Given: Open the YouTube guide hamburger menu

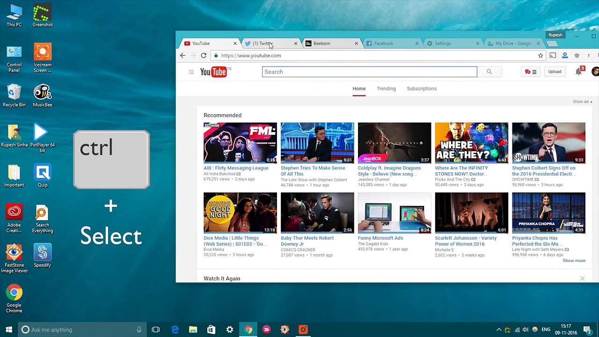Looking at the screenshot, I should [x=191, y=72].
